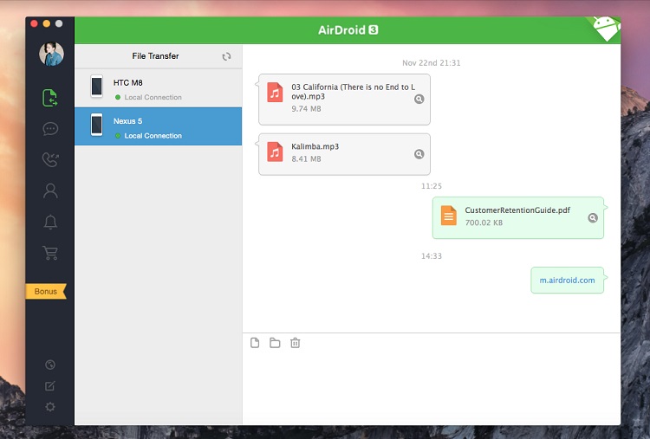Open the AirDroid Web globe icon

[x=50, y=365]
